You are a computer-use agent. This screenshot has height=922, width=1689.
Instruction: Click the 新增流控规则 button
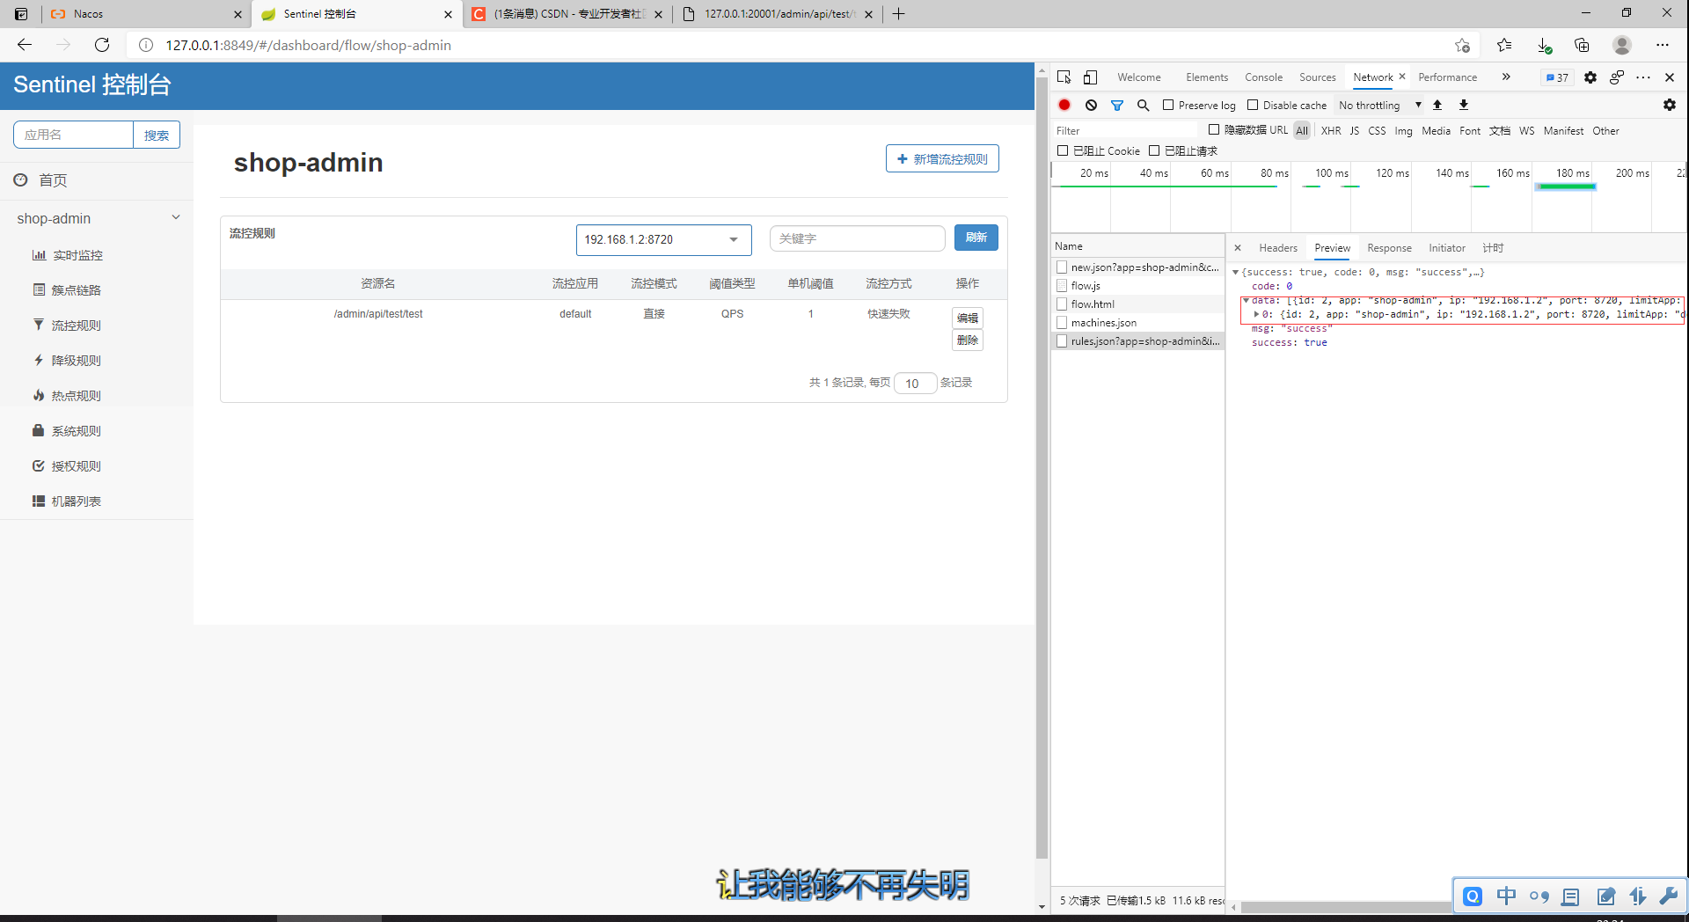(x=942, y=158)
